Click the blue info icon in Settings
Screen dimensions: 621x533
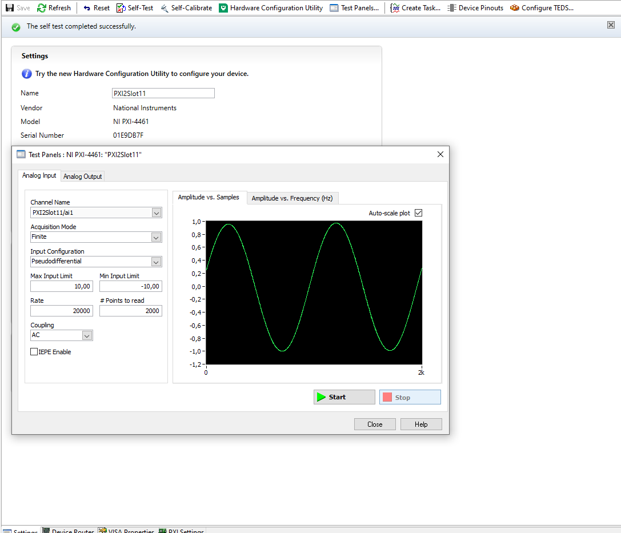coord(26,74)
